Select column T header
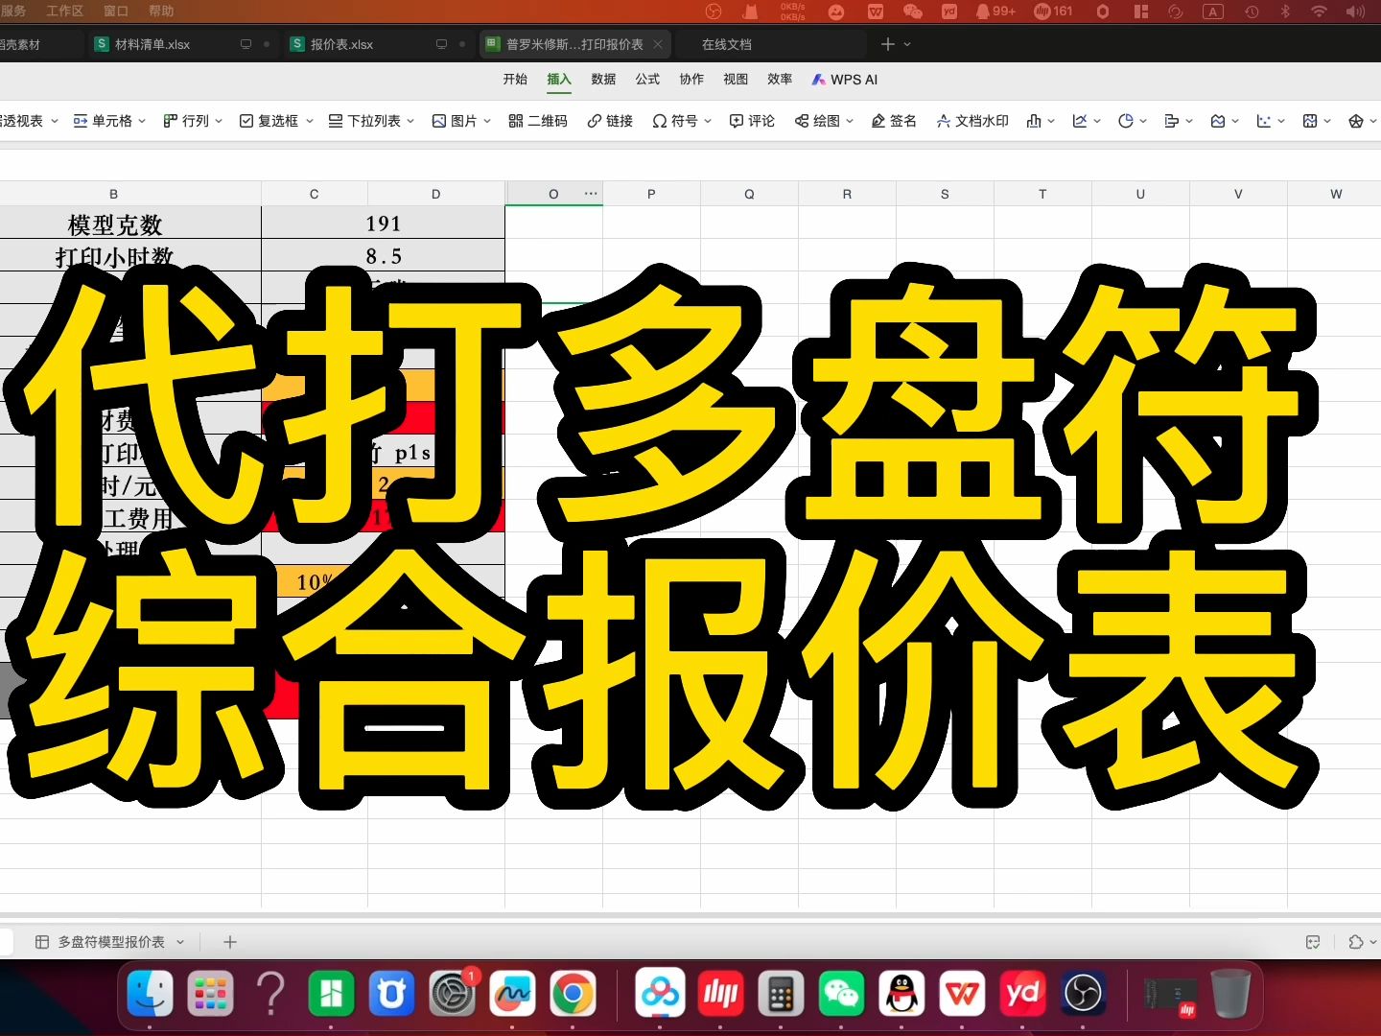 tap(1042, 194)
